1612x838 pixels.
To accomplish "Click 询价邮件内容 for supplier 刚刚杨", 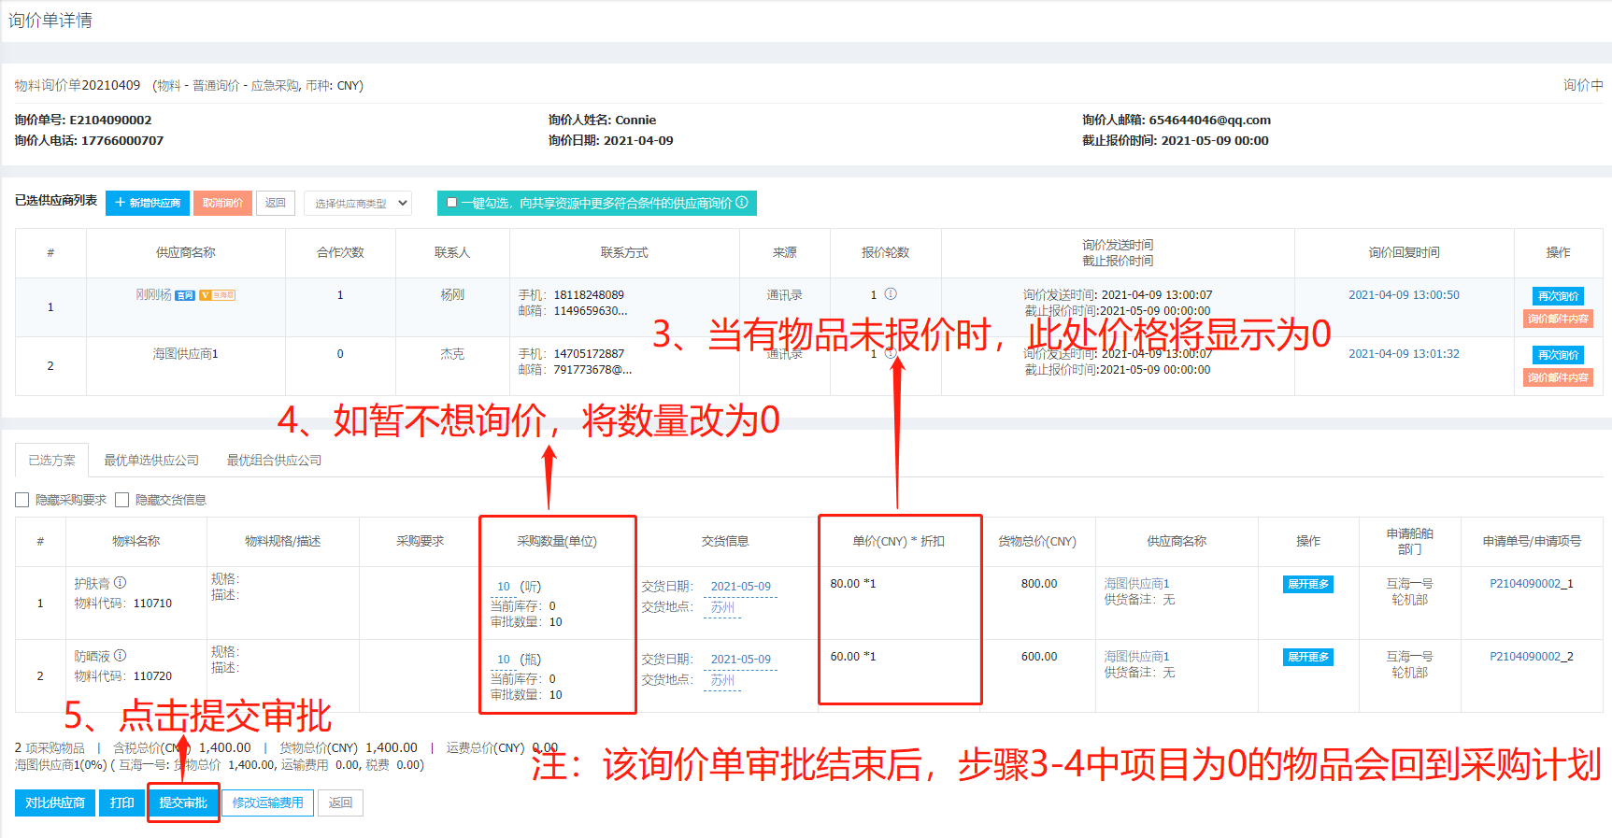I will click(x=1558, y=319).
